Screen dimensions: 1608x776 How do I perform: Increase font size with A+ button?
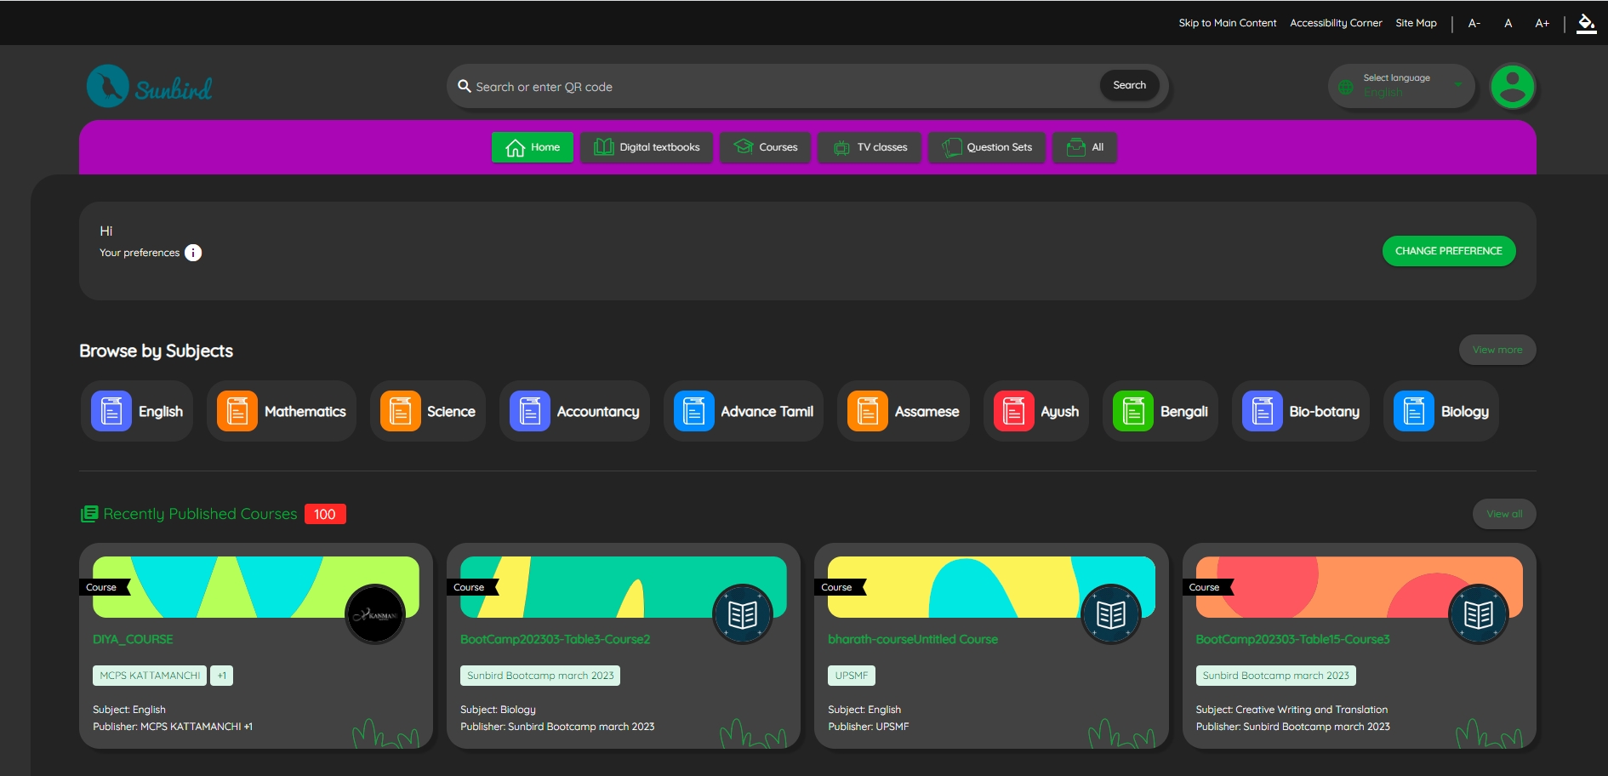click(x=1542, y=23)
